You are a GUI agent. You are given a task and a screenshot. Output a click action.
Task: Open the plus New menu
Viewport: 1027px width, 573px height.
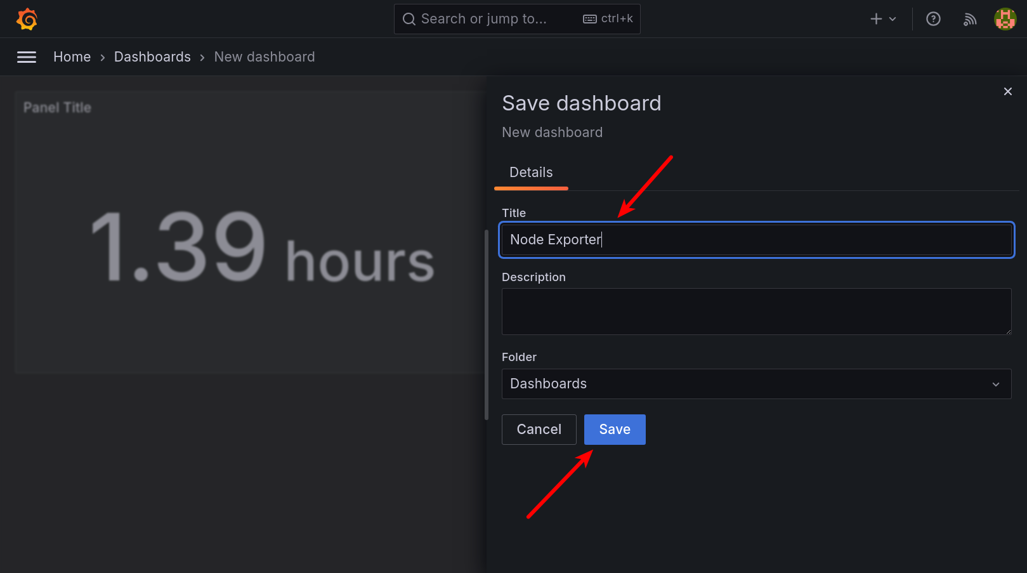[883, 19]
